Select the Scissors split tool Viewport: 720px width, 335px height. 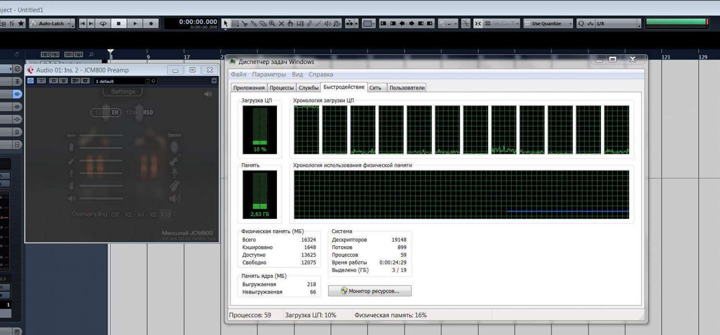245,23
